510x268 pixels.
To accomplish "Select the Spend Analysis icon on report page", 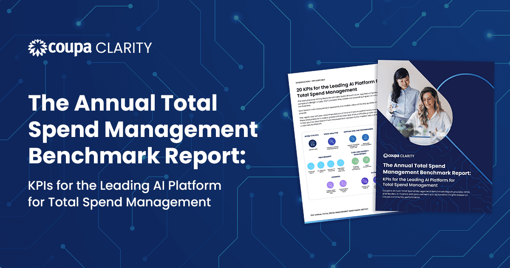I will click(332, 142).
